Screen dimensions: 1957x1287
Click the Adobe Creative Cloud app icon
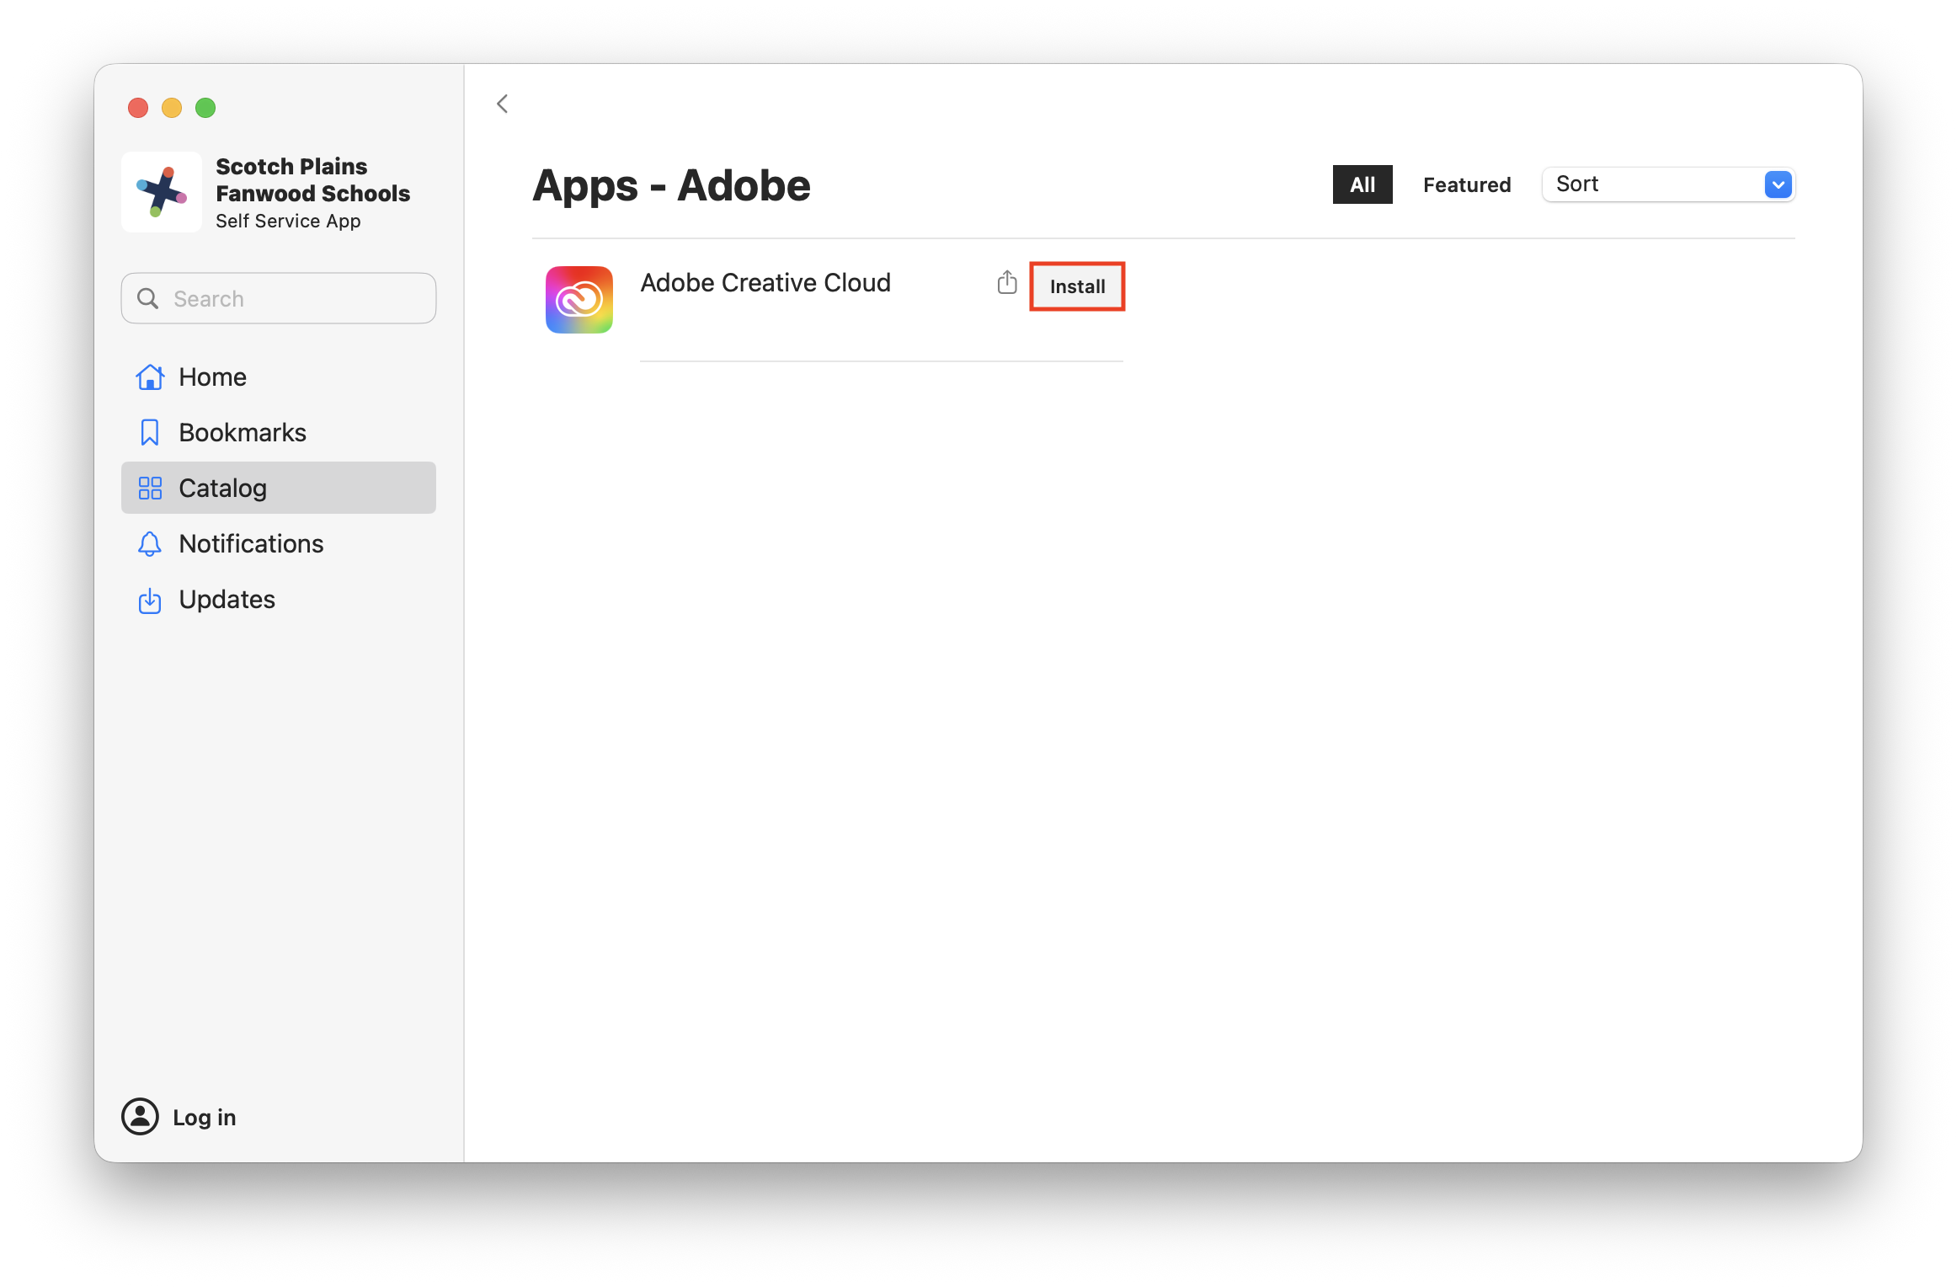pyautogui.click(x=579, y=300)
